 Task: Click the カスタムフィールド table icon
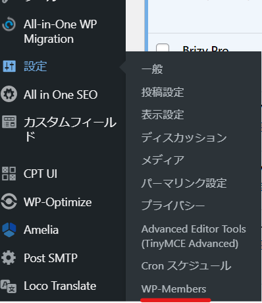pos(9,122)
